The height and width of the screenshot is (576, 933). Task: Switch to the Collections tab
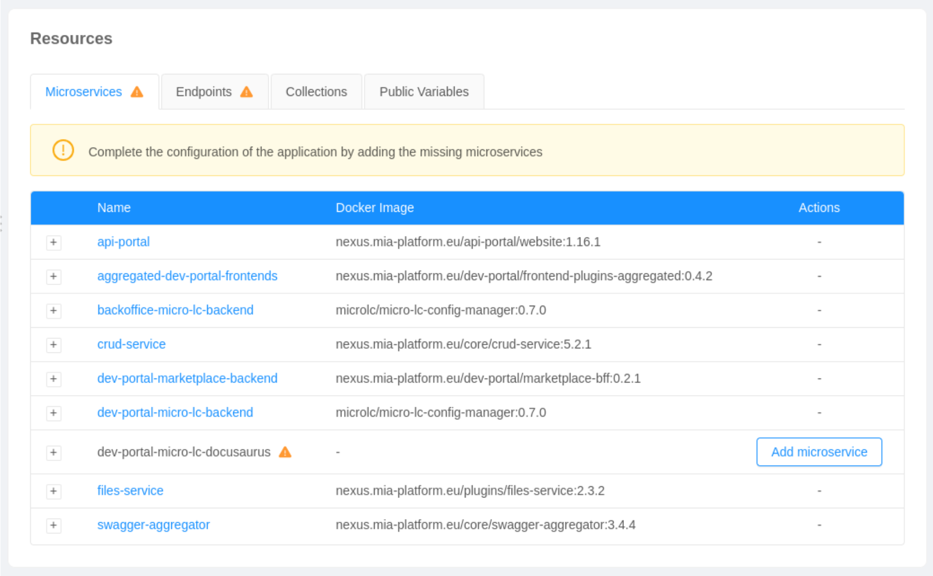pos(316,92)
